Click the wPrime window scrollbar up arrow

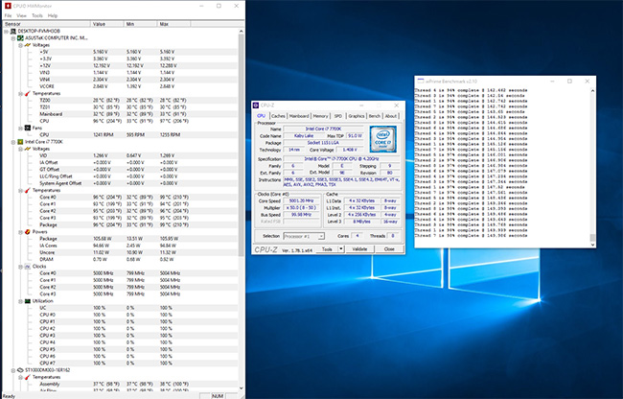coord(592,90)
